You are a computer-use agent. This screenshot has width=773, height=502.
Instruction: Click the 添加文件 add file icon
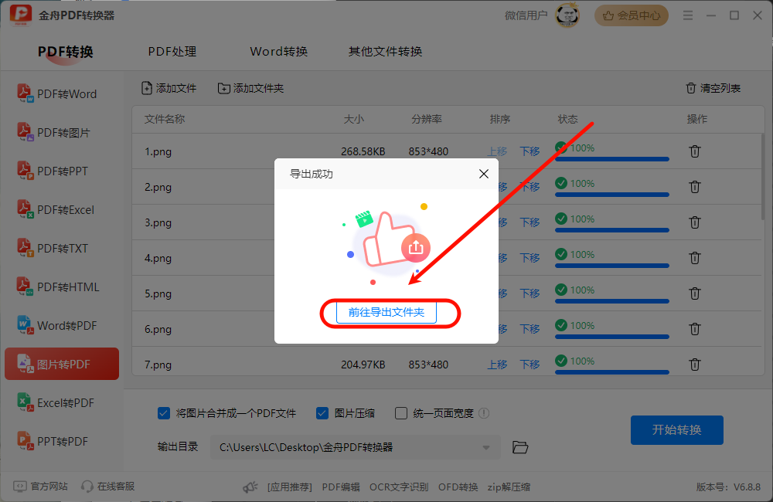(146, 88)
